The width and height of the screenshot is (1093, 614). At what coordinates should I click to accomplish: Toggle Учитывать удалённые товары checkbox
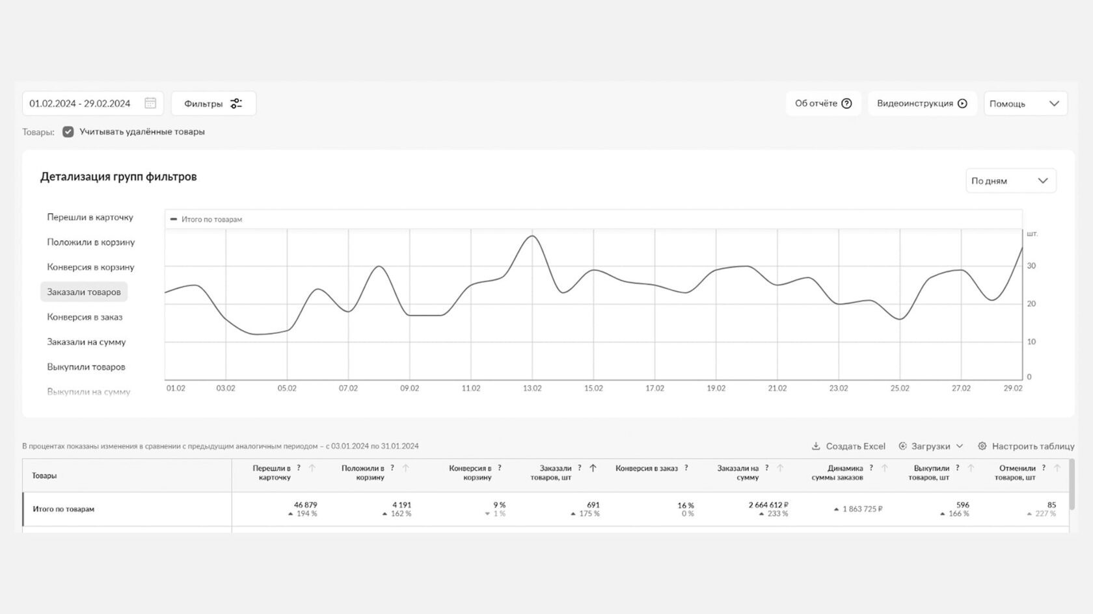pyautogui.click(x=68, y=132)
